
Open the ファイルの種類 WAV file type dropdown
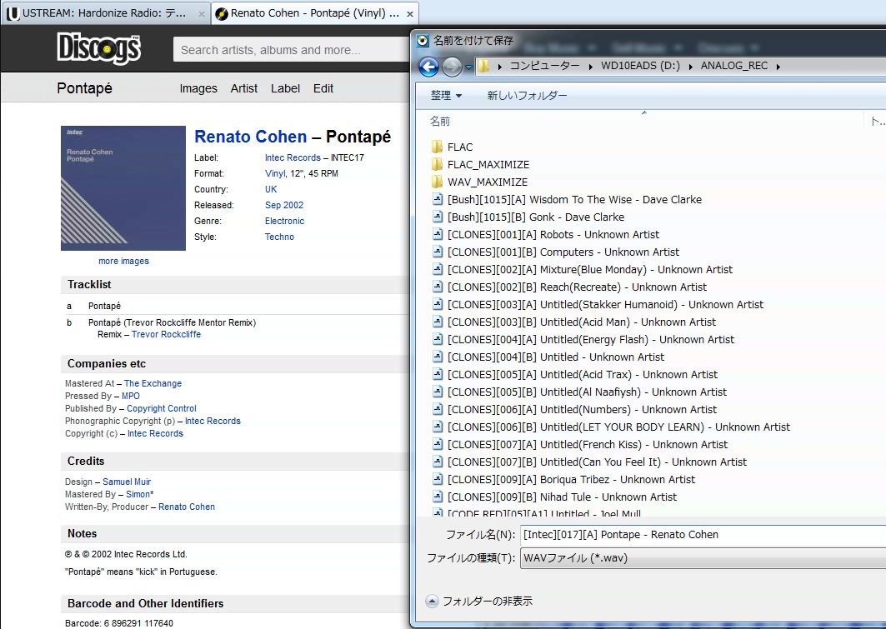(703, 558)
